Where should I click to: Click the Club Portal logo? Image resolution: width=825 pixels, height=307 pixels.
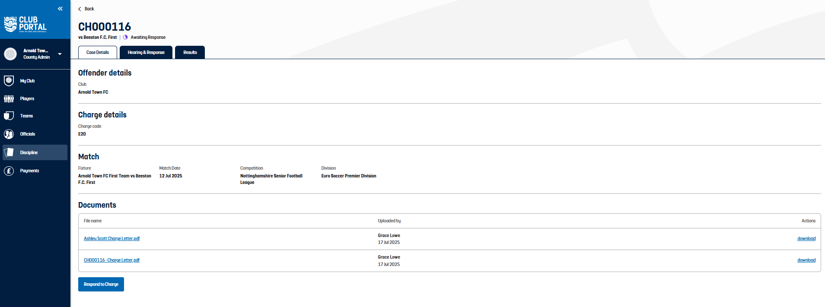click(25, 24)
